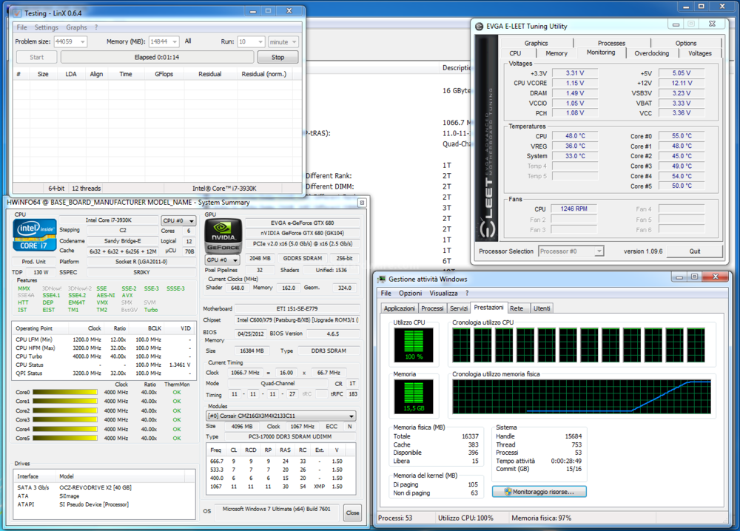Open the Run count dropdown in LinX

[x=260, y=42]
